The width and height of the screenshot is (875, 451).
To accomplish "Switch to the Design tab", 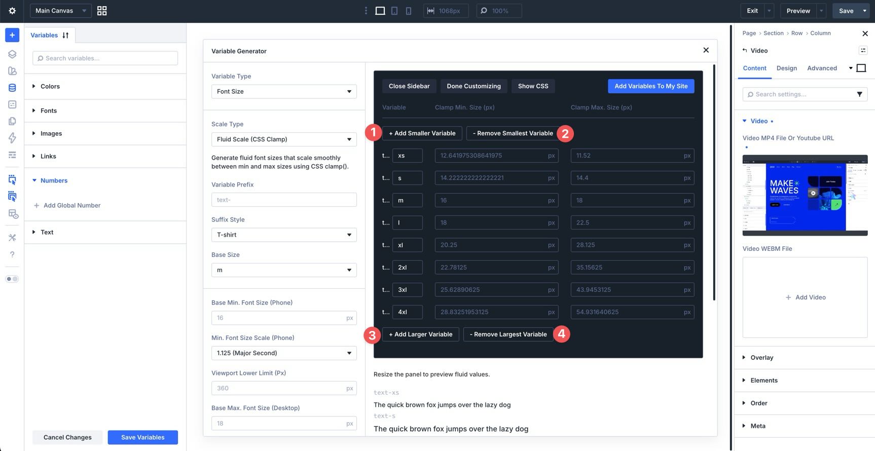I will pos(786,68).
